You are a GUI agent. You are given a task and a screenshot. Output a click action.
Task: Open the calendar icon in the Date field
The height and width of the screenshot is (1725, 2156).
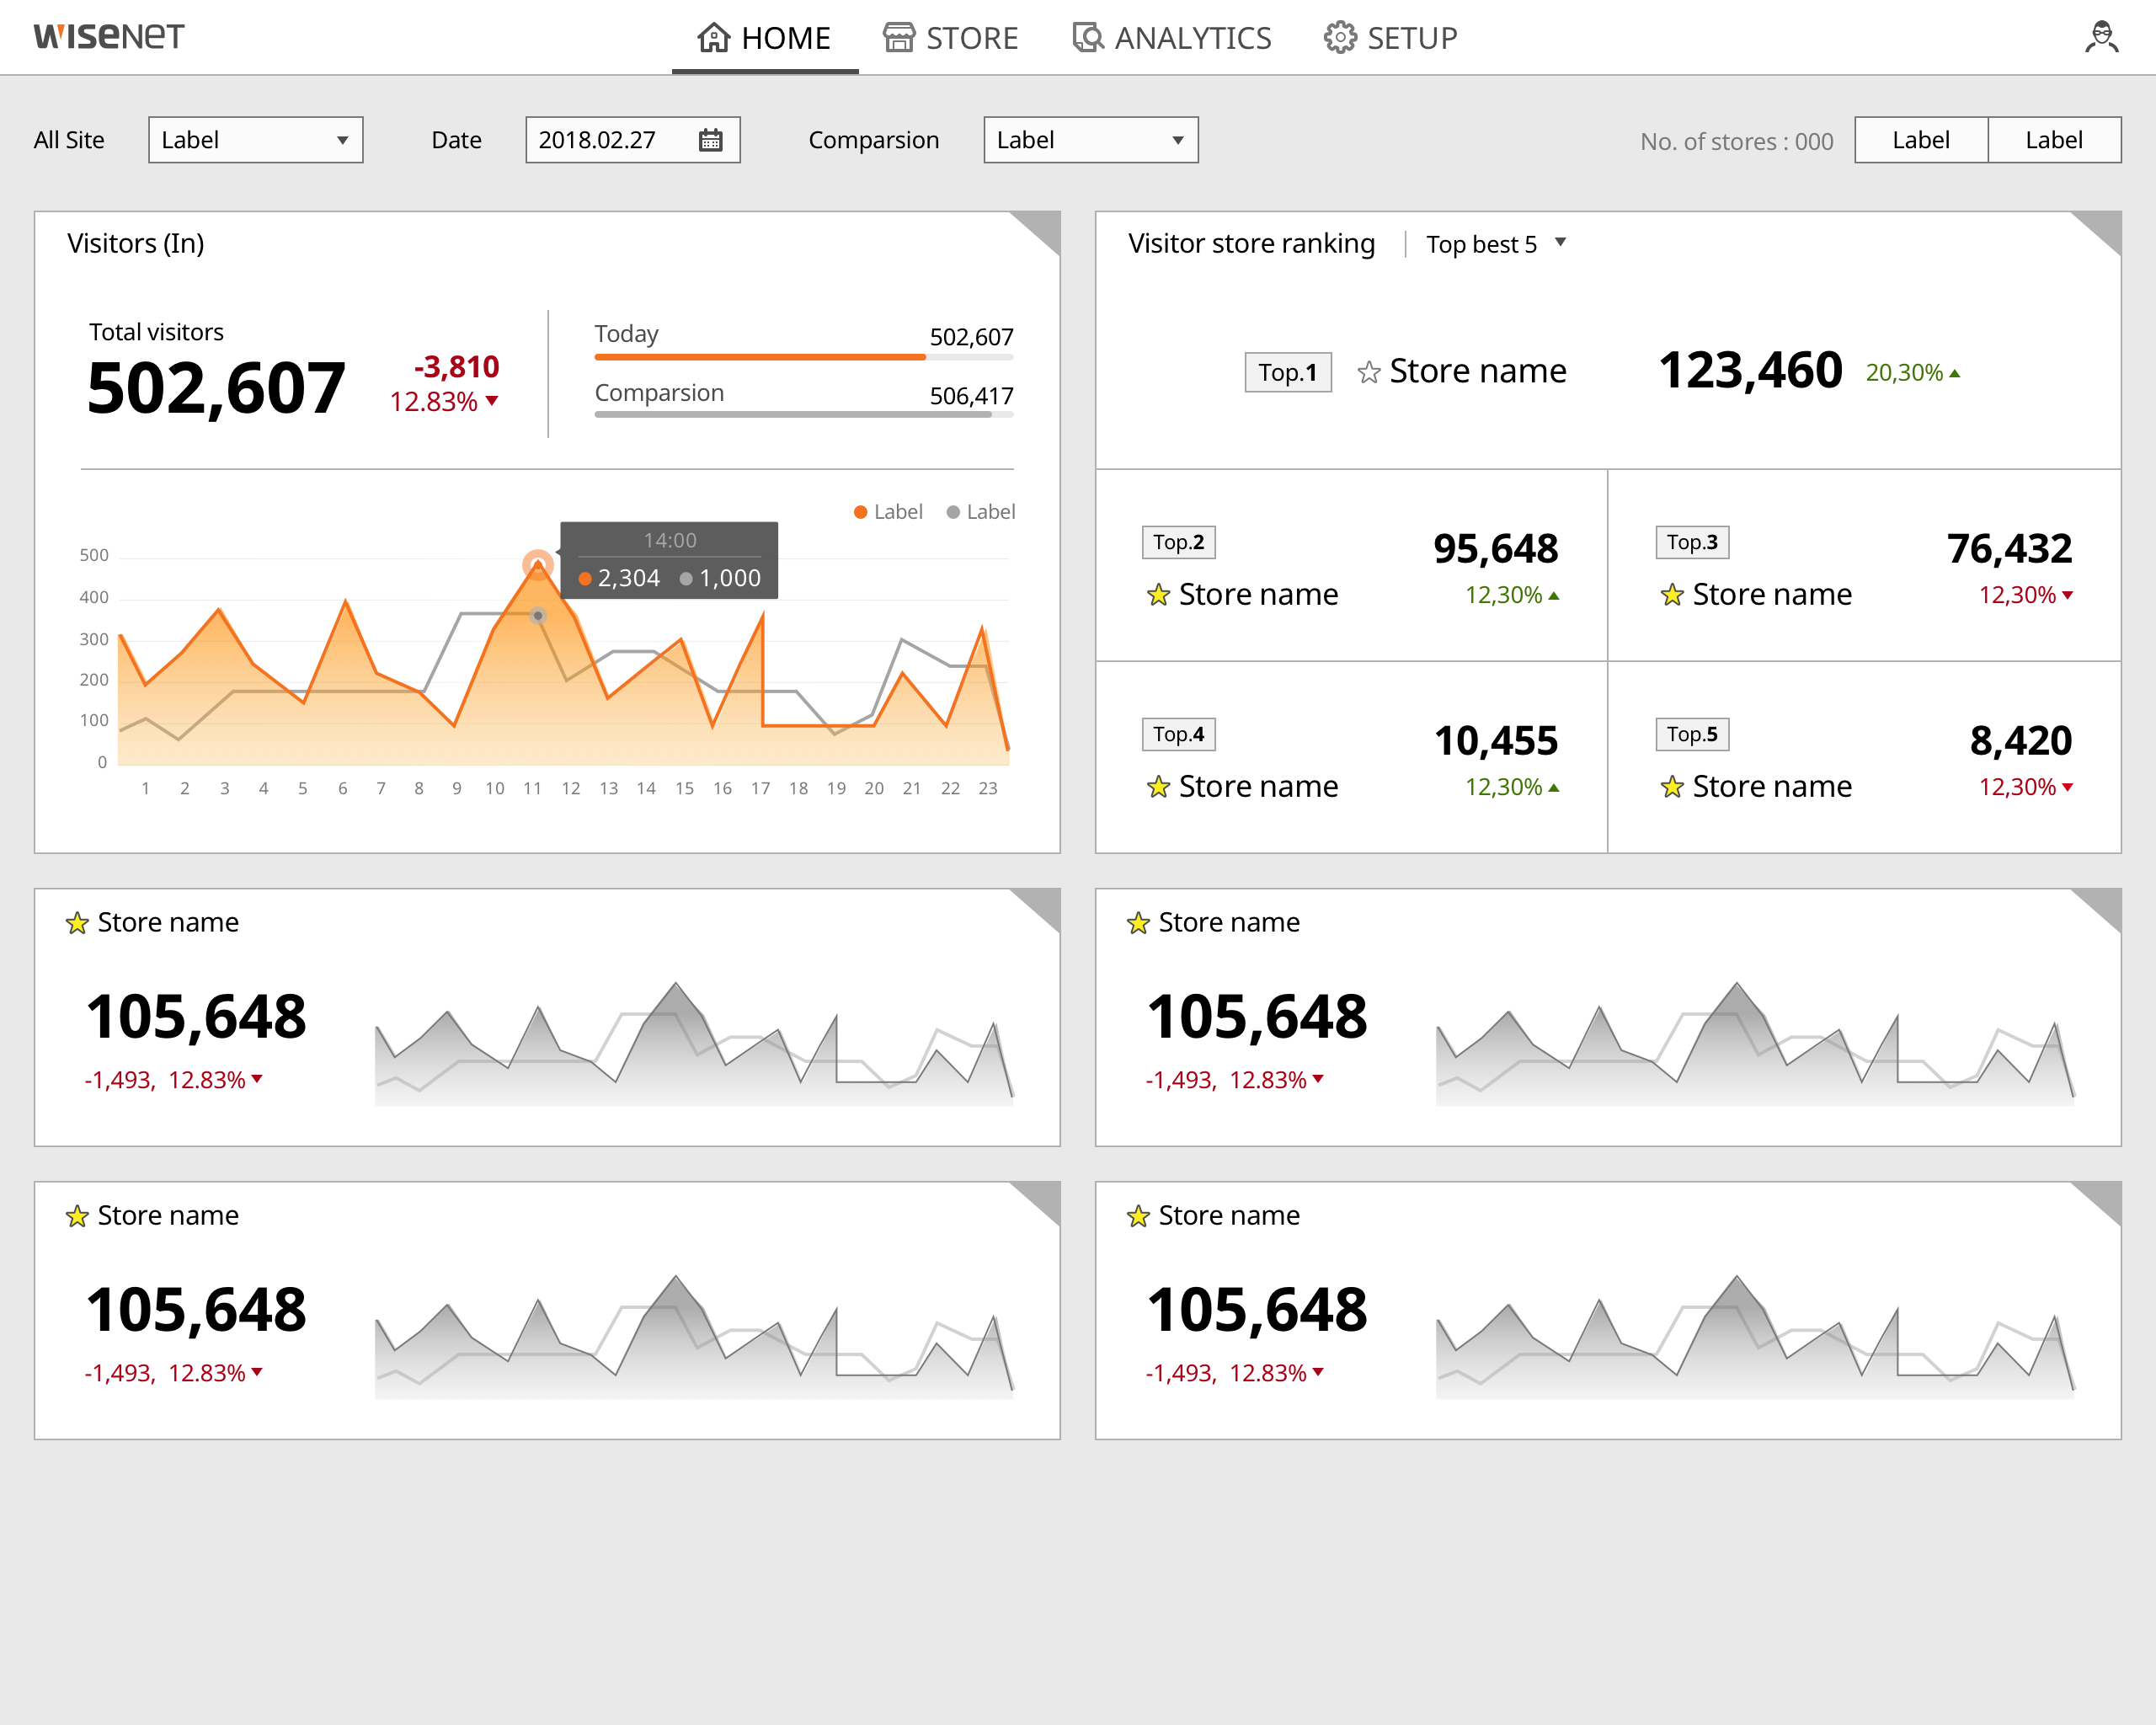711,140
